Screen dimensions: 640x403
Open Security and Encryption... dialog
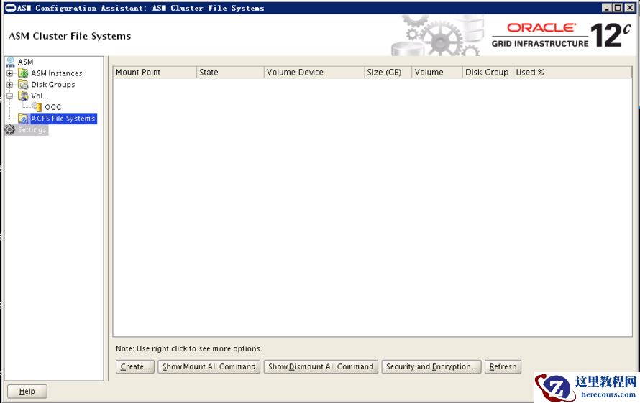pos(431,366)
